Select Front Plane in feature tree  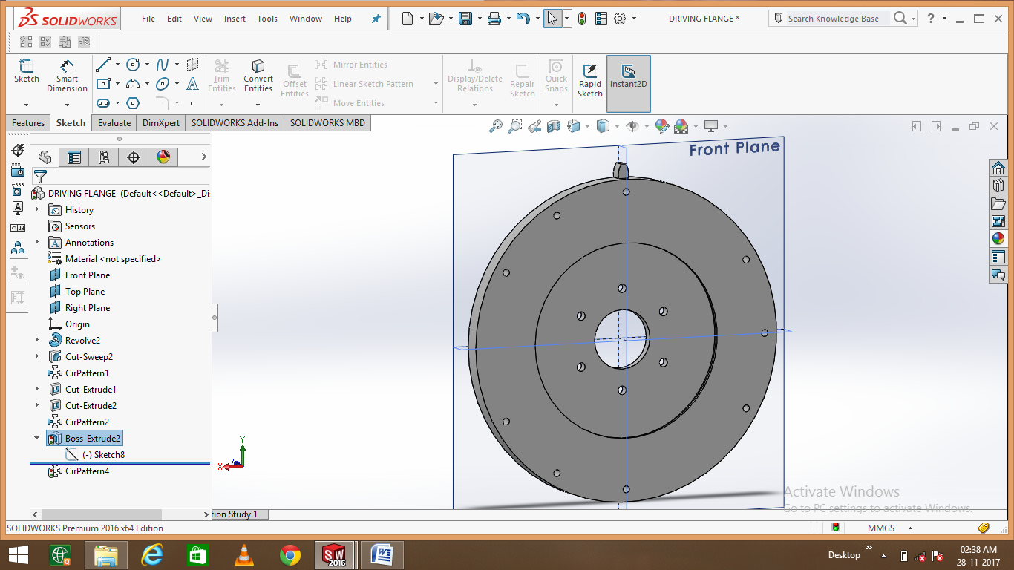(x=85, y=275)
